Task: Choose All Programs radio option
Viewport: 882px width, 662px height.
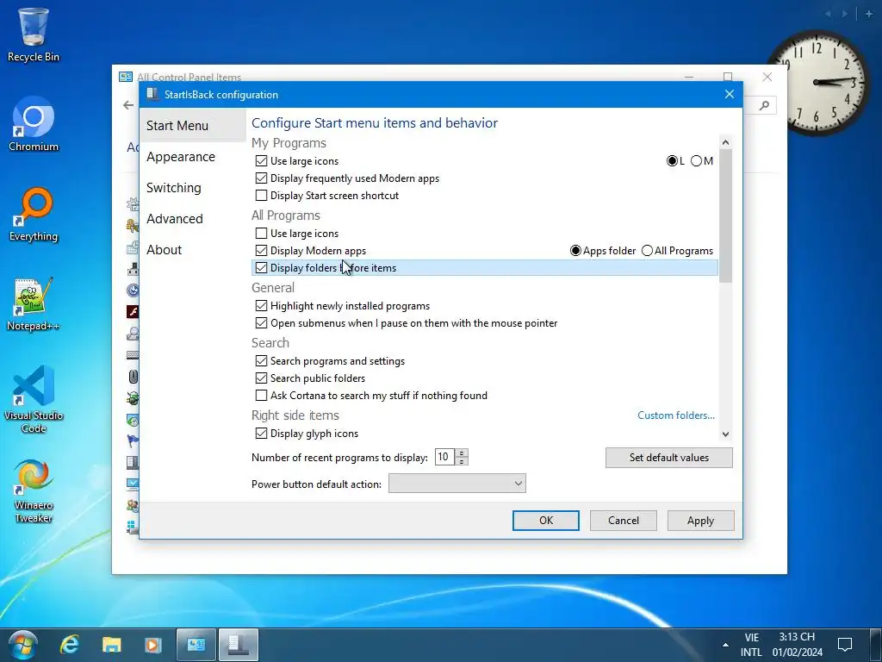Action: [647, 251]
